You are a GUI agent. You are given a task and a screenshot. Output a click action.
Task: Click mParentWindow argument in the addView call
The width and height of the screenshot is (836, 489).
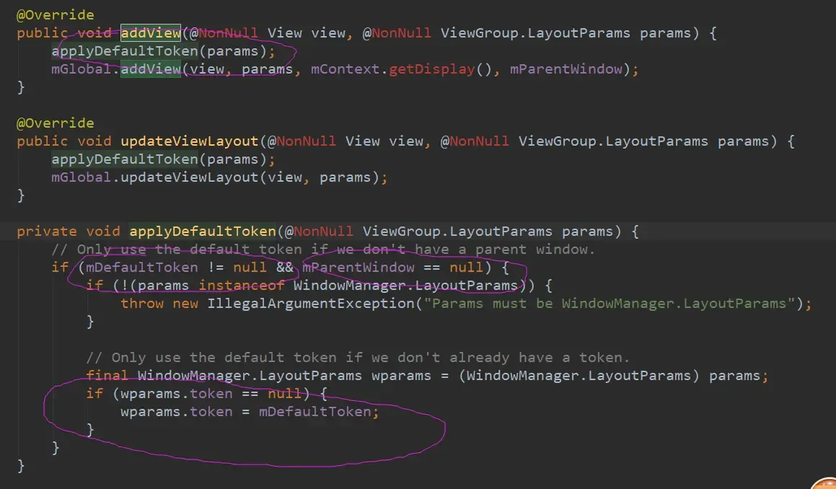pyautogui.click(x=566, y=69)
